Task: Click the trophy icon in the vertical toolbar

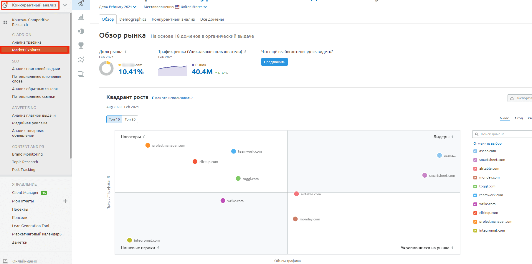Action: pos(81,45)
